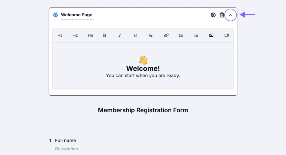This screenshot has height=155, width=286.
Task: Insert a hyperlink
Action: pyautogui.click(x=166, y=35)
